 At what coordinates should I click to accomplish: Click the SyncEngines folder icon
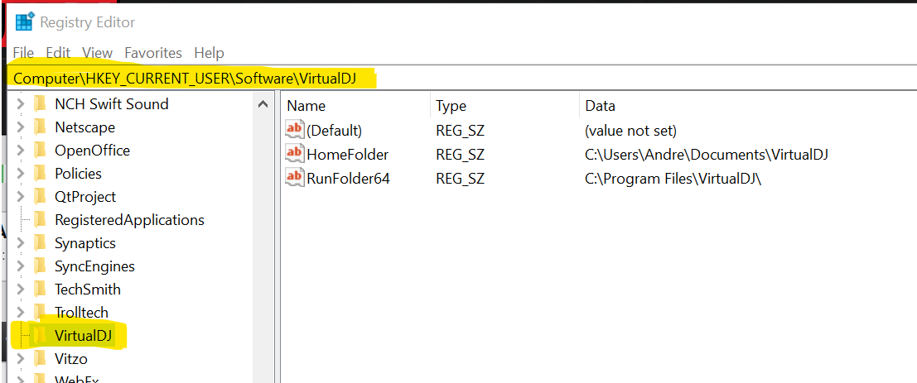click(40, 266)
